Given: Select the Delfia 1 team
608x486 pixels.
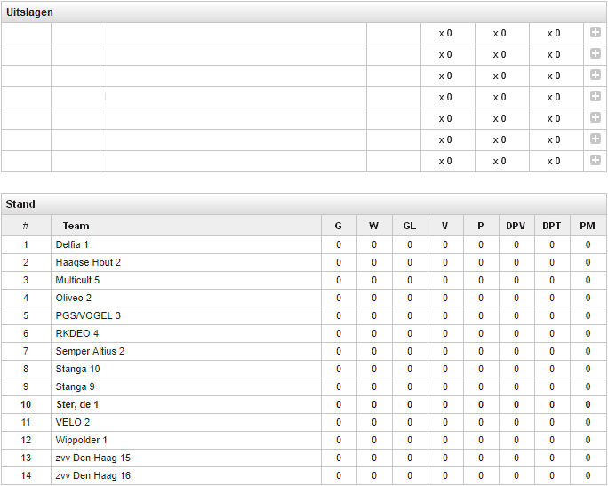Looking at the screenshot, I should [72, 244].
